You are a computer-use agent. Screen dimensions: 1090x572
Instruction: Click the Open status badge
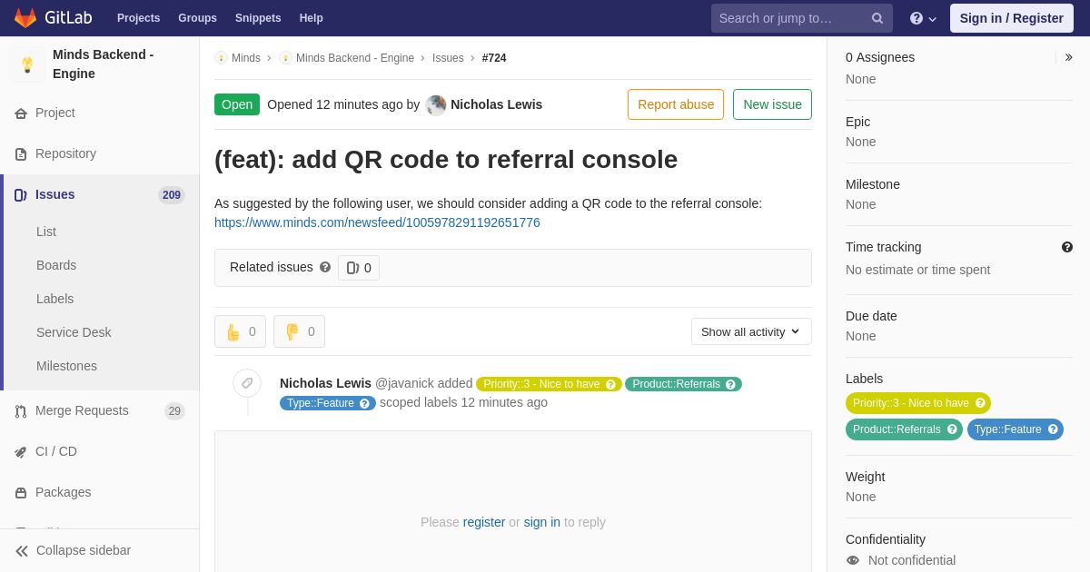point(237,104)
